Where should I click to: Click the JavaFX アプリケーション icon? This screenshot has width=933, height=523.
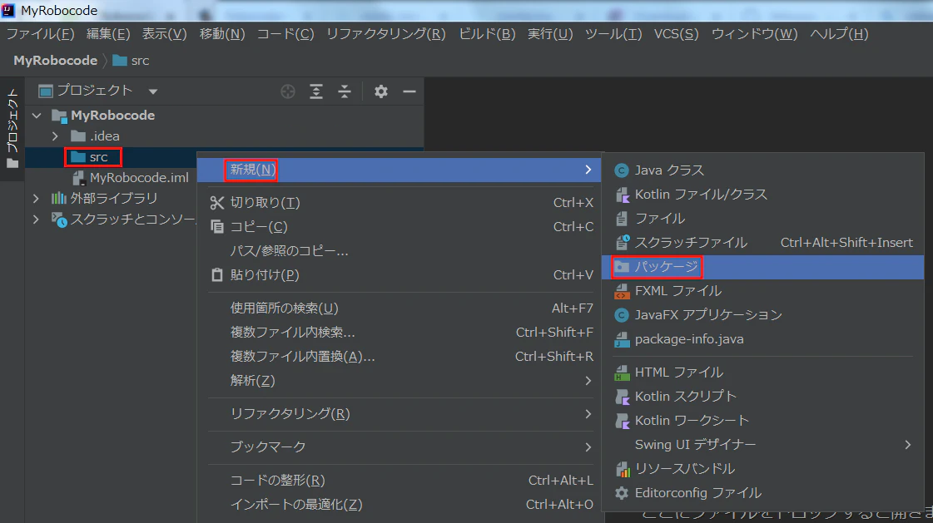pos(622,315)
